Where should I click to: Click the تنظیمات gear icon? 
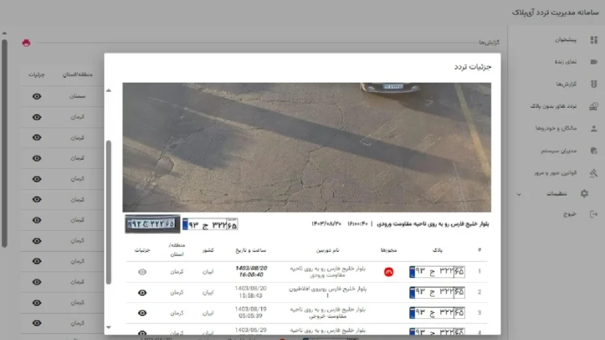coord(584,194)
